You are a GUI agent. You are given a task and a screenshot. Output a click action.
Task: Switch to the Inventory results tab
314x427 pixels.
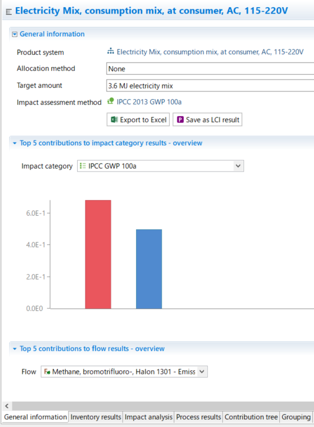[95, 417]
